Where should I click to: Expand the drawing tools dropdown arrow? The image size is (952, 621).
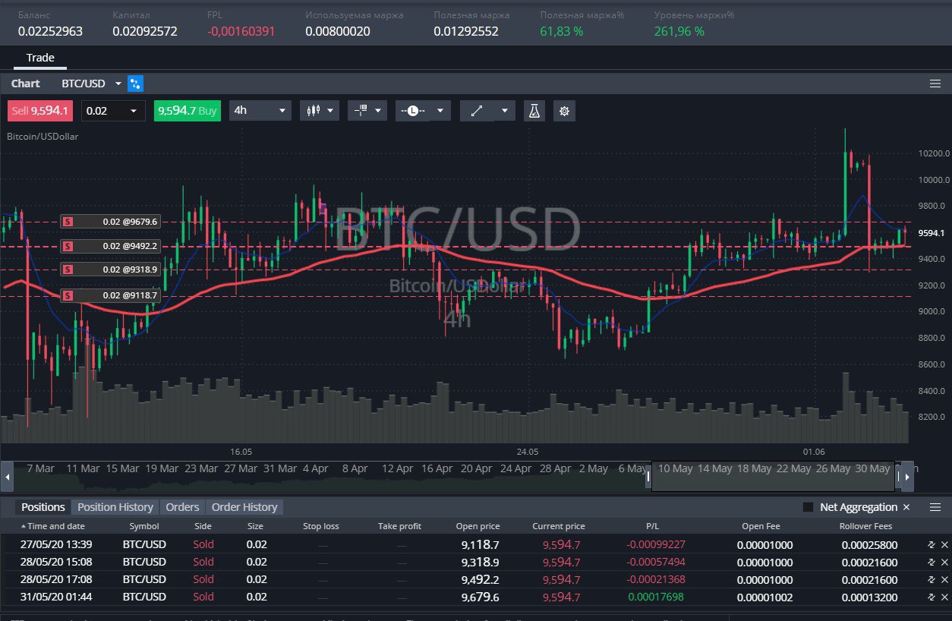505,111
